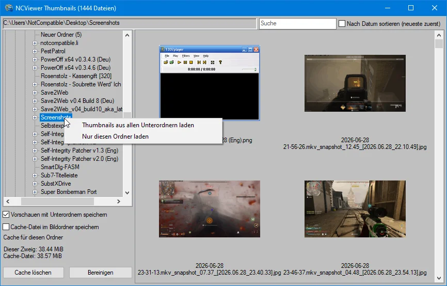Choose 'Thumbnails aus allen Unterordnern laden'
The height and width of the screenshot is (286, 447).
(x=143, y=125)
